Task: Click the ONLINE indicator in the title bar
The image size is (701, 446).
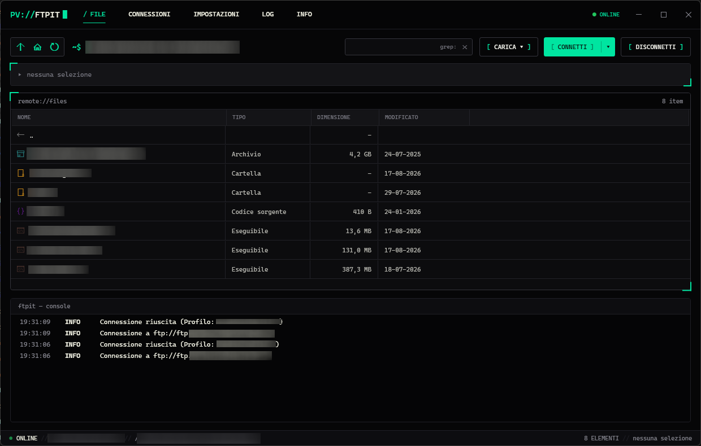Action: click(x=606, y=15)
